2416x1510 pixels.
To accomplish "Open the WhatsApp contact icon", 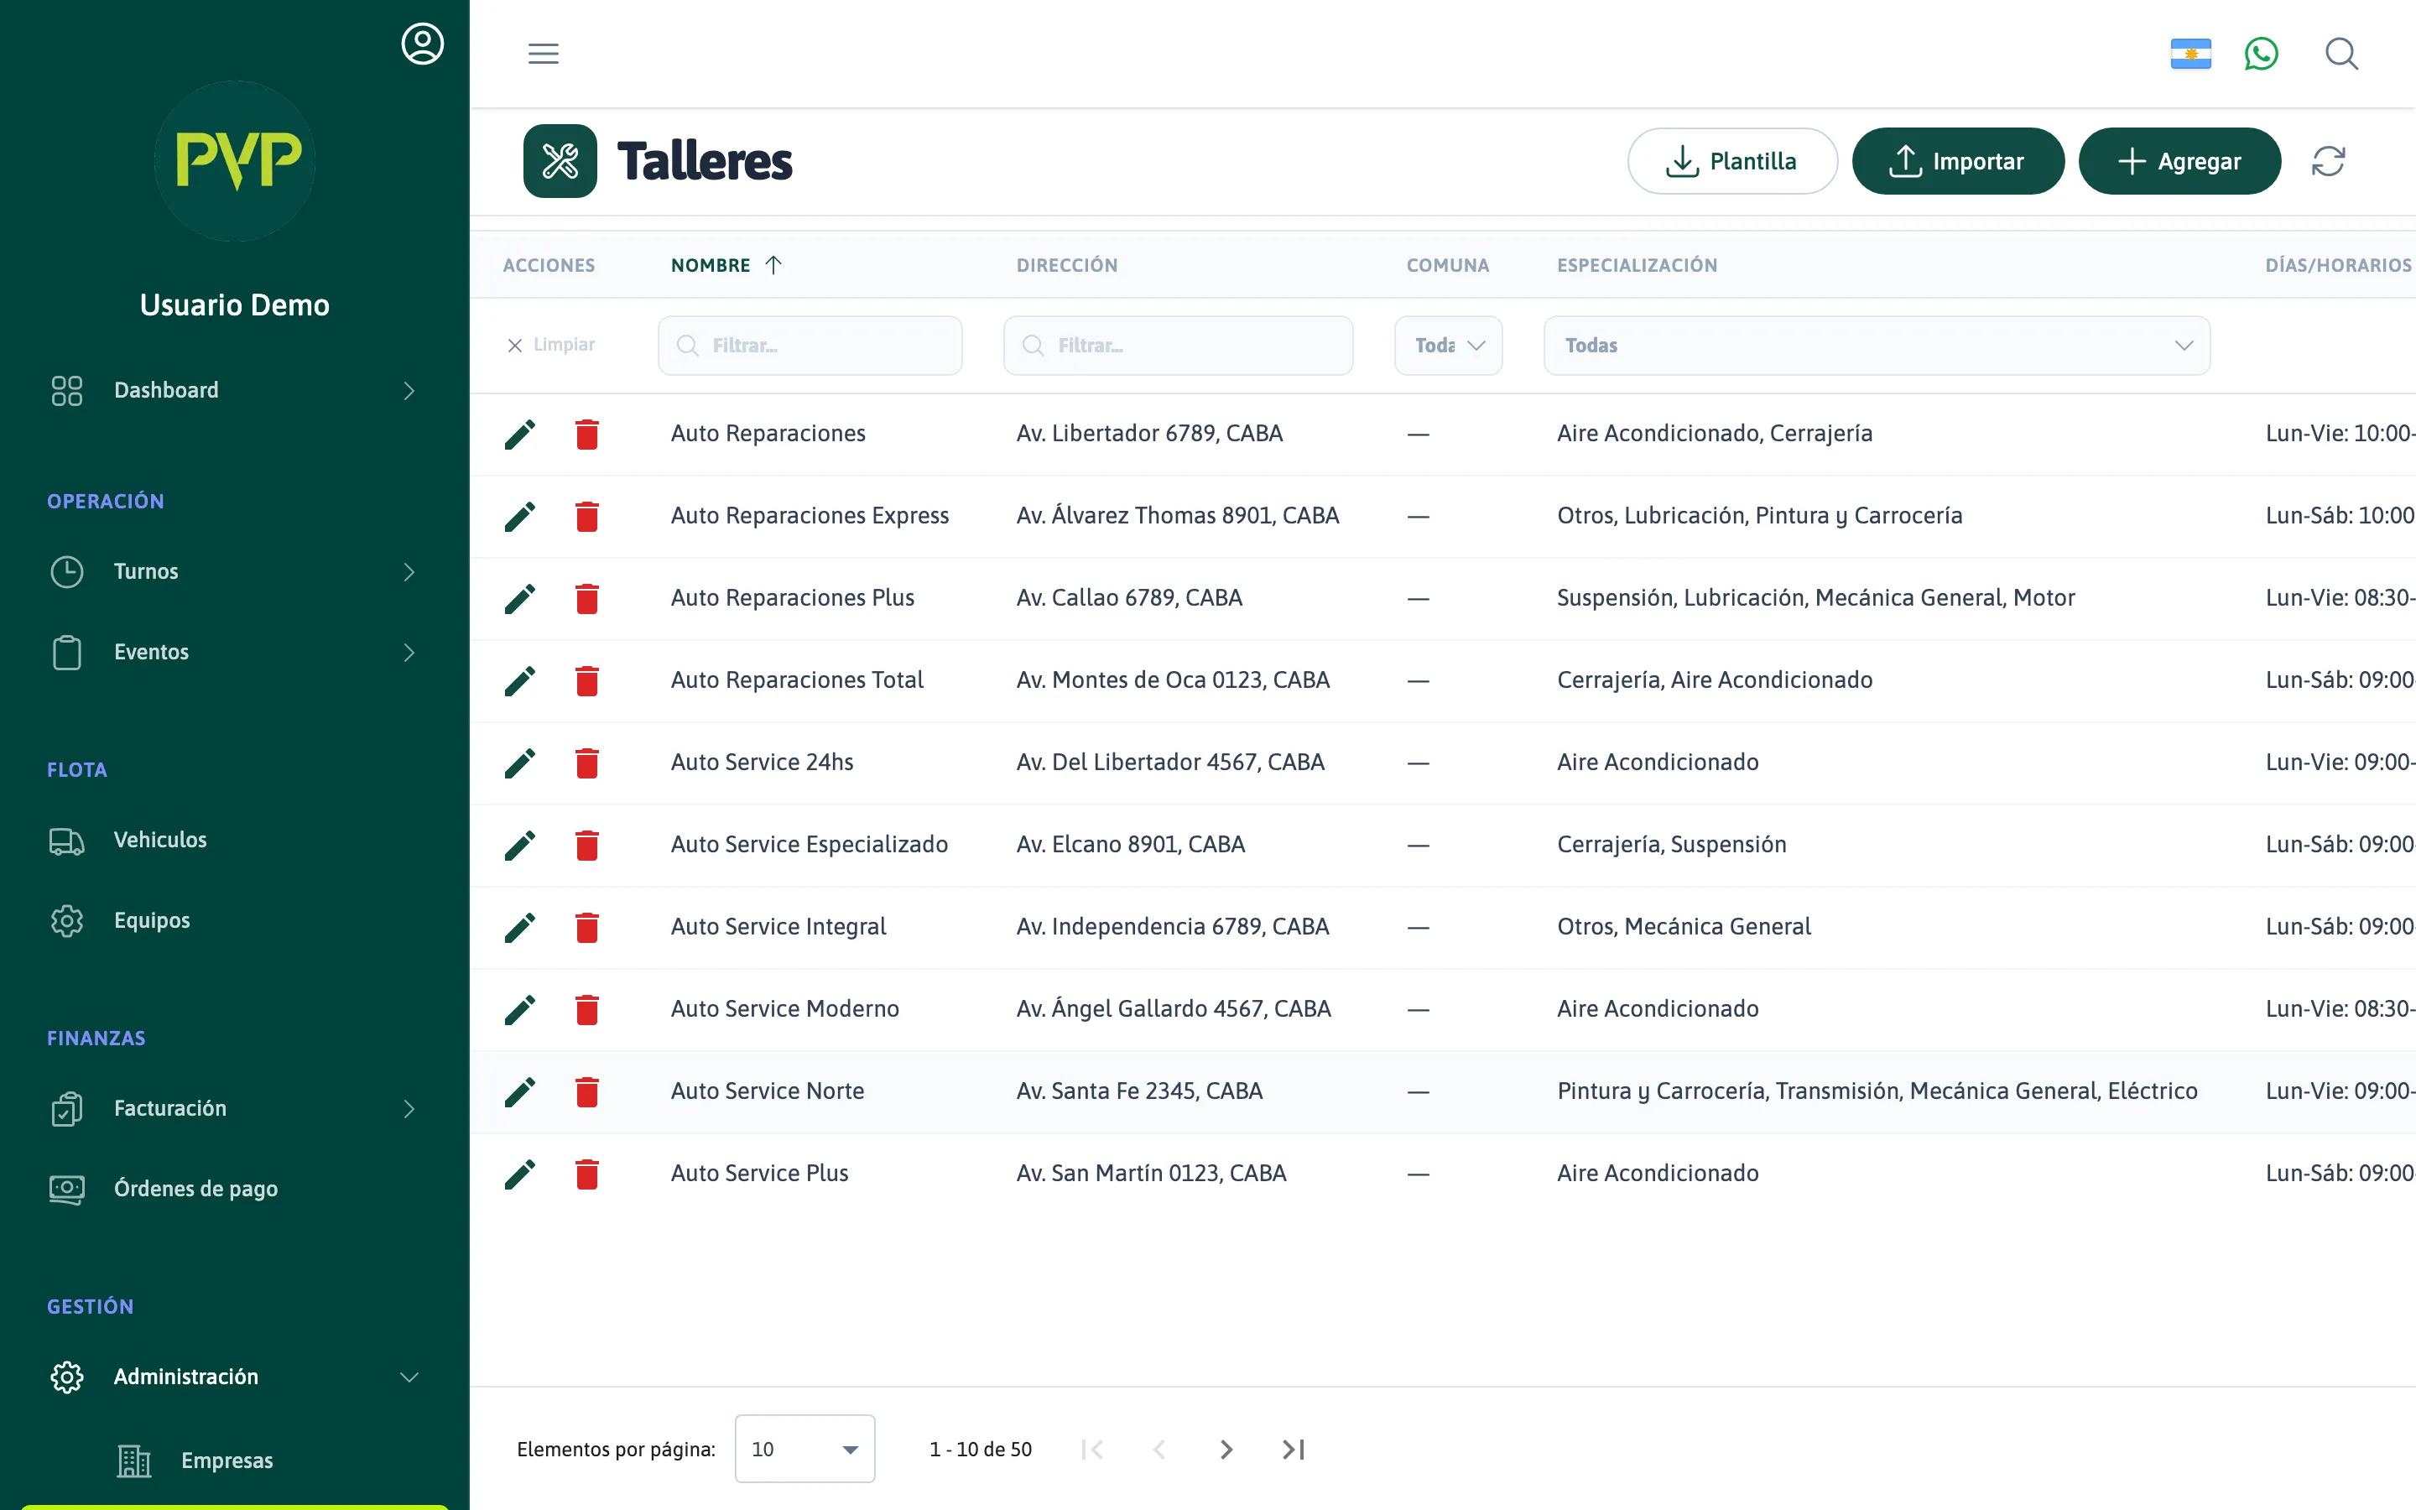I will click(2262, 53).
